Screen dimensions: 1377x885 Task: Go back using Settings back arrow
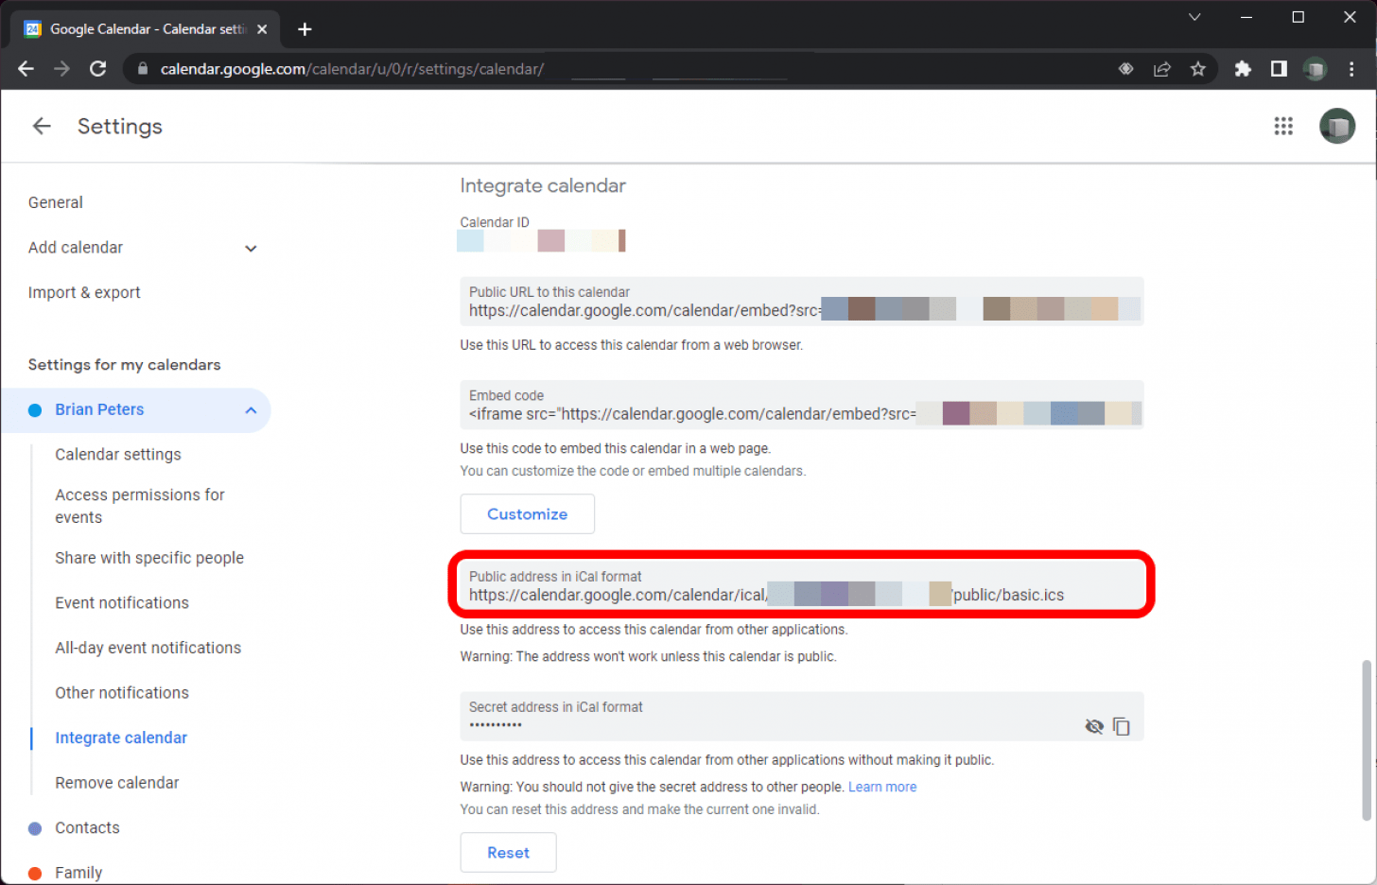[41, 126]
